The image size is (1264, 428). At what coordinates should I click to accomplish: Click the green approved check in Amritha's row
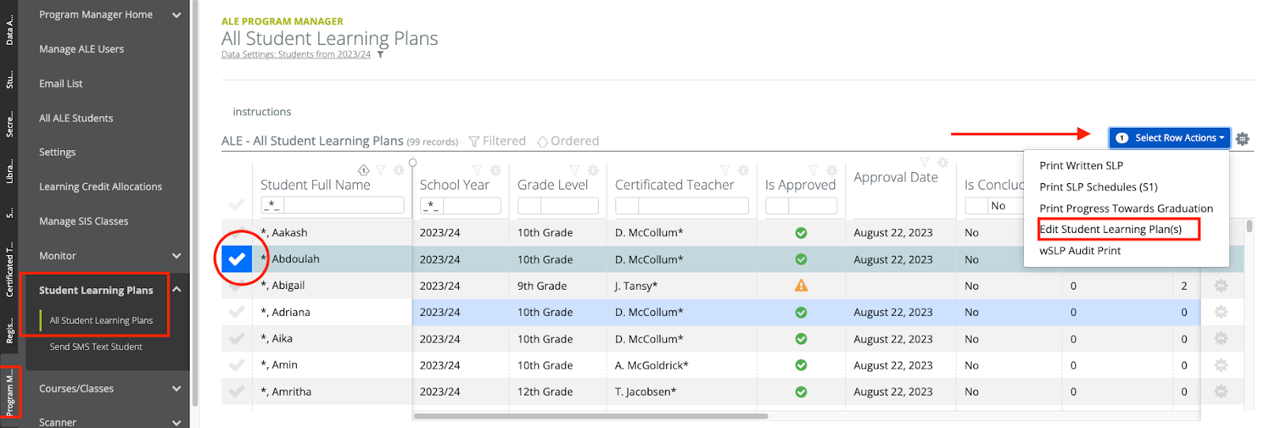pos(801,392)
